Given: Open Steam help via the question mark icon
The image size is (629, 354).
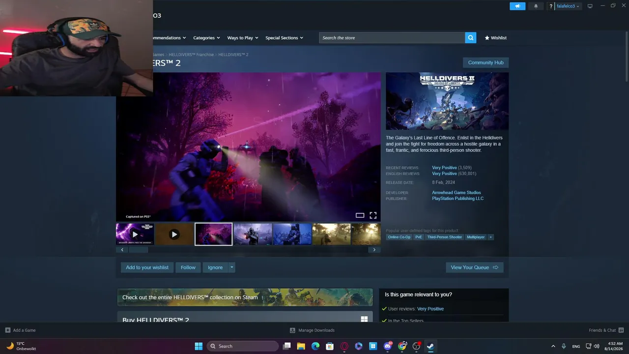Looking at the screenshot, I should point(551,6).
